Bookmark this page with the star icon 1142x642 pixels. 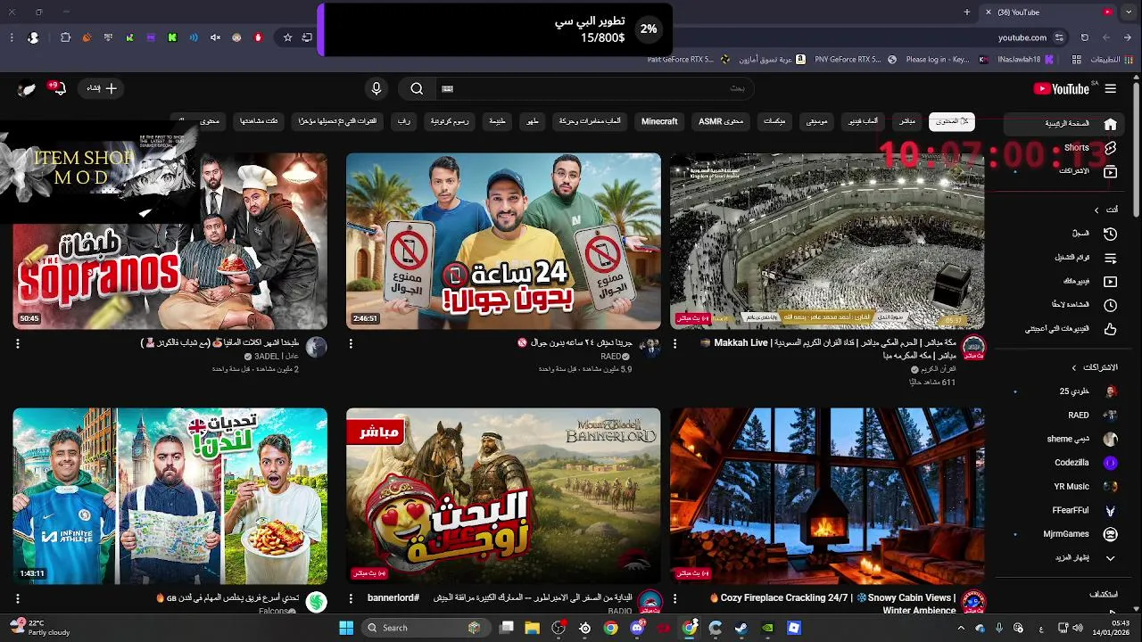pyautogui.click(x=287, y=37)
